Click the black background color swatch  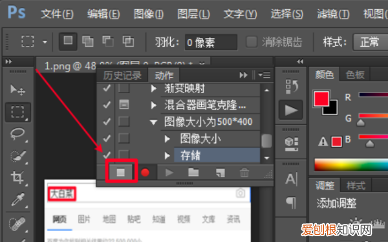point(333,110)
